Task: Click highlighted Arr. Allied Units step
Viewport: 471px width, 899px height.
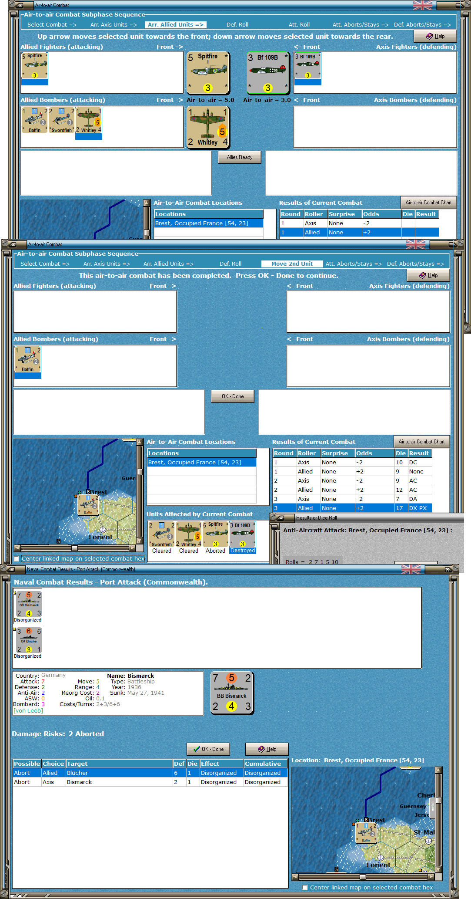Action: [x=176, y=25]
